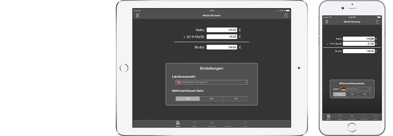Choose the 7% rate segment on the iPhone
This screenshot has height=136, width=393.
coord(352,94)
